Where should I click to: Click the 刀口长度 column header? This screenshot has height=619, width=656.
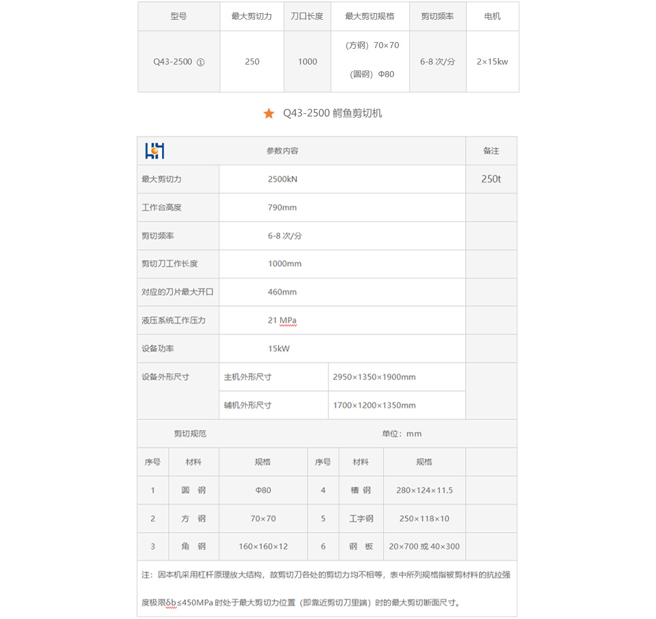pos(307,16)
